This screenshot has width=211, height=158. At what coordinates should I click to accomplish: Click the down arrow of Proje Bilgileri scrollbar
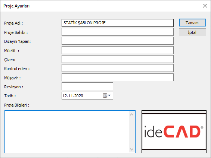132,149
